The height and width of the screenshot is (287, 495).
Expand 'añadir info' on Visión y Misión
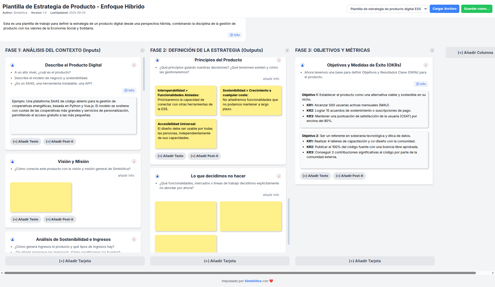(x=126, y=175)
